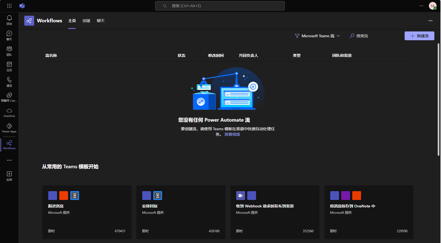441x243 pixels.
Task: Open the 跟进消息 template card
Action: pos(87,212)
